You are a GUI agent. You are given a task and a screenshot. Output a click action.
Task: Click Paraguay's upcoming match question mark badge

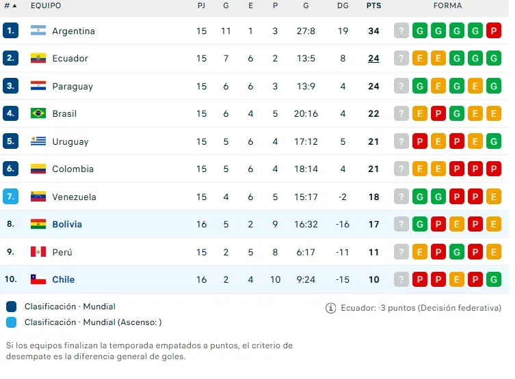(401, 86)
